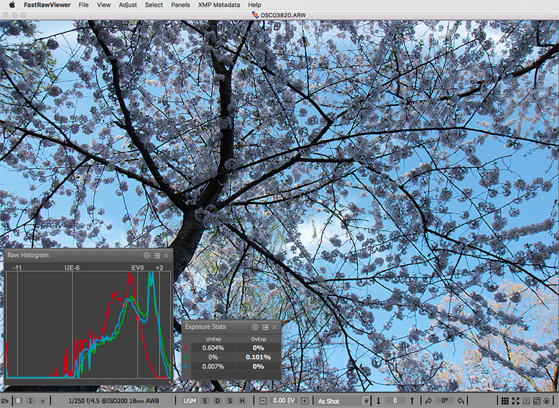This screenshot has width=559, height=408.
Task: Switch to thumbnail grid view
Action: pyautogui.click(x=505, y=402)
